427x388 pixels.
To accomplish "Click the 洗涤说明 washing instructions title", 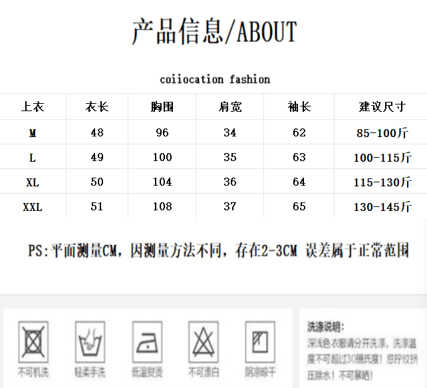I will click(x=326, y=327).
